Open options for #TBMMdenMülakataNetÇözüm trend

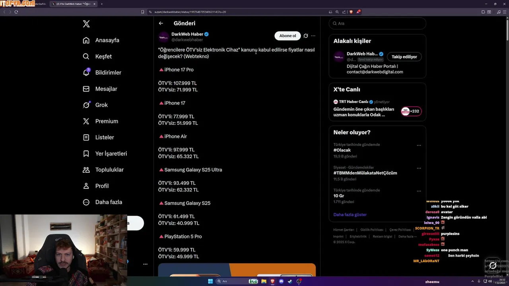tap(419, 168)
